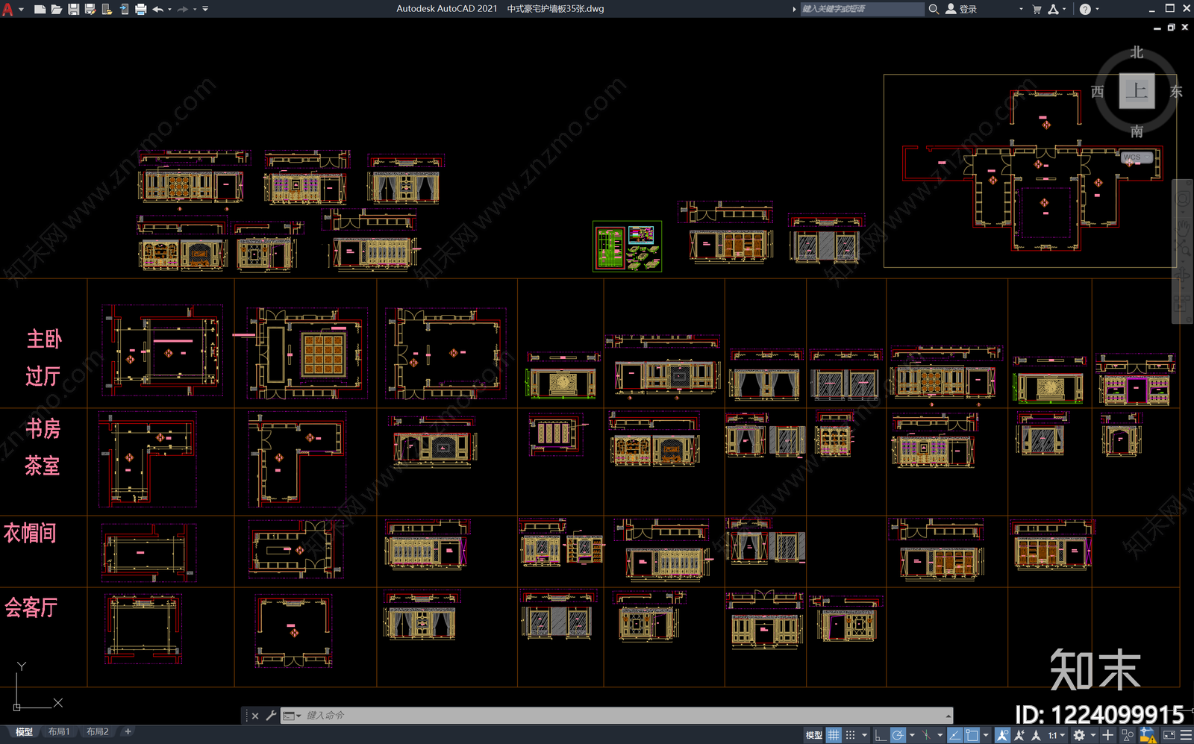
Task: Click 西 on the ViewCube compass
Action: pos(1097,91)
